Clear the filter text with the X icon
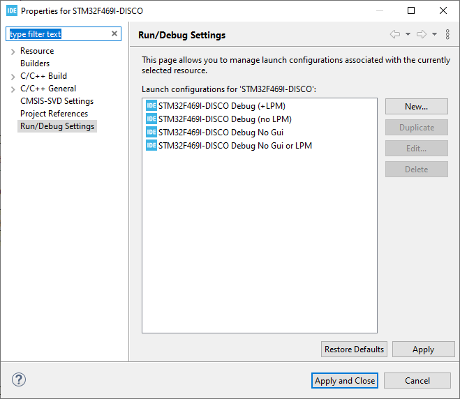Screen dimensions: 460x399 click(114, 33)
